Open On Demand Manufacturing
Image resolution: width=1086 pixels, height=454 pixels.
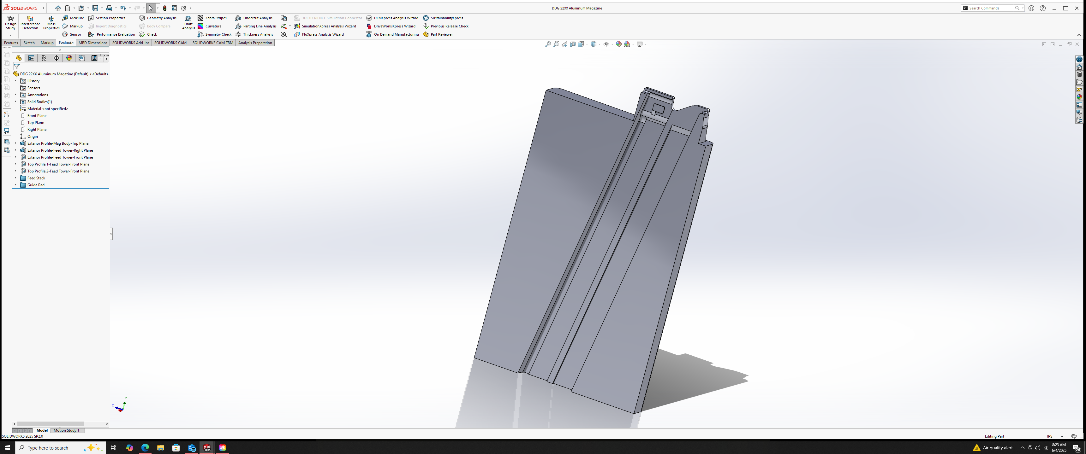point(392,35)
